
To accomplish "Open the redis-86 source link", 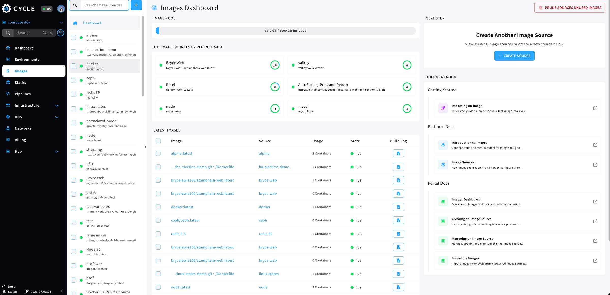I will click(x=266, y=234).
